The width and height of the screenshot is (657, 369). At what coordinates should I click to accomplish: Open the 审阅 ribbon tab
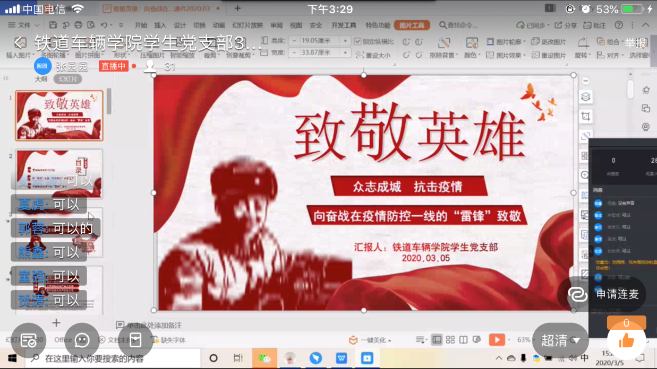tap(276, 25)
